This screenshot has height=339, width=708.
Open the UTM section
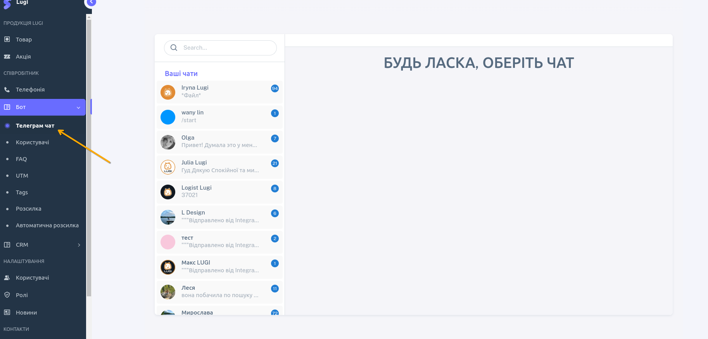(x=22, y=176)
